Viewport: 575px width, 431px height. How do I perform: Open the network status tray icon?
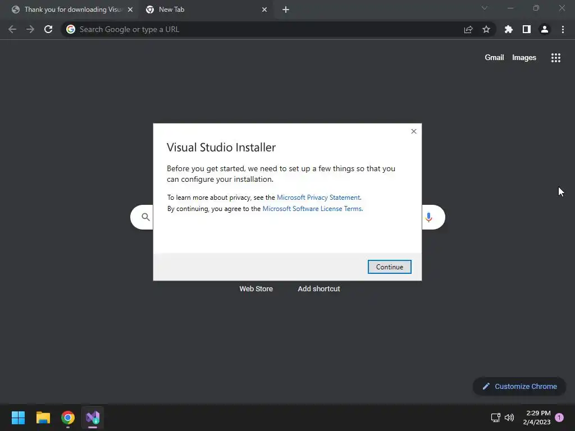(x=495, y=418)
